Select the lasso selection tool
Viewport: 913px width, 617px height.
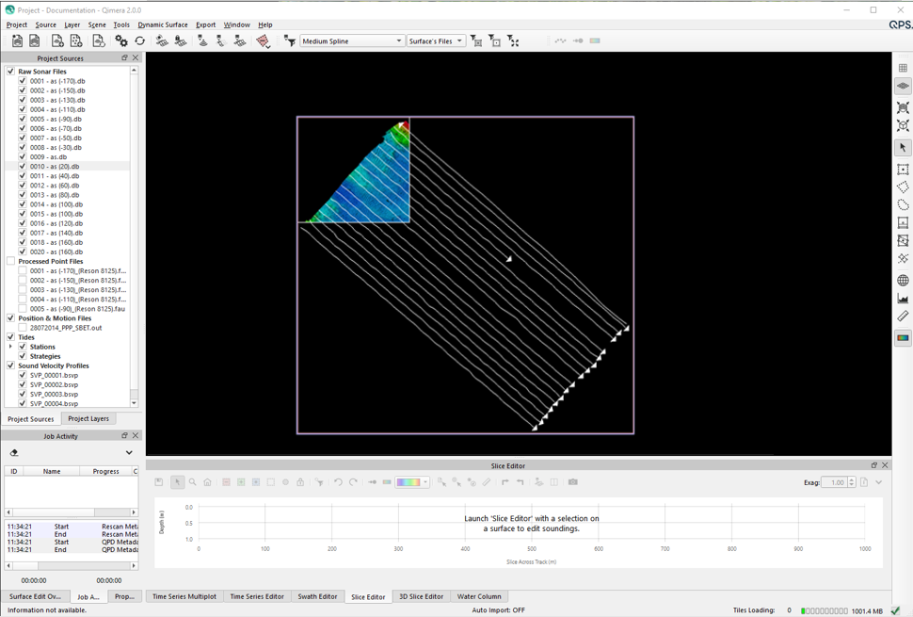[x=903, y=205]
